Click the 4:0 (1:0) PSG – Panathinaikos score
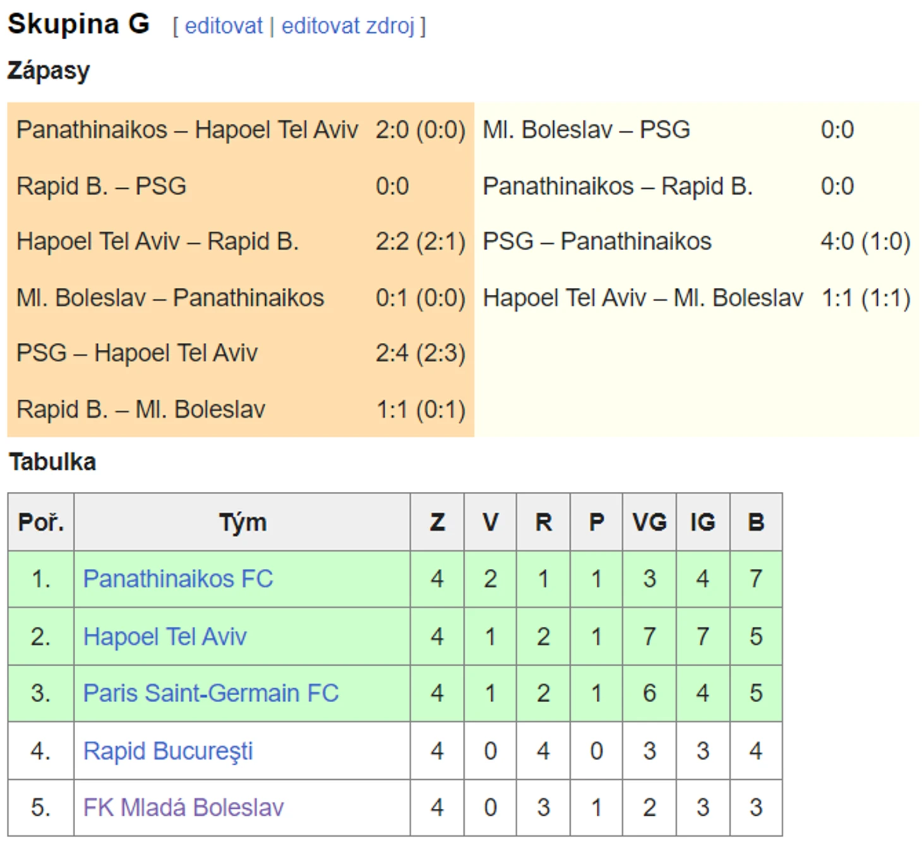 (x=865, y=242)
